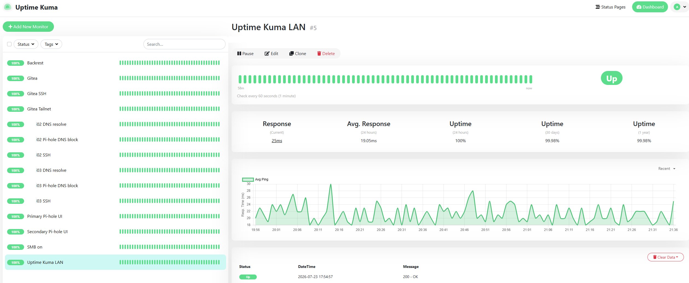This screenshot has width=689, height=283.
Task: Open the Status filter dropdown
Action: [26, 44]
